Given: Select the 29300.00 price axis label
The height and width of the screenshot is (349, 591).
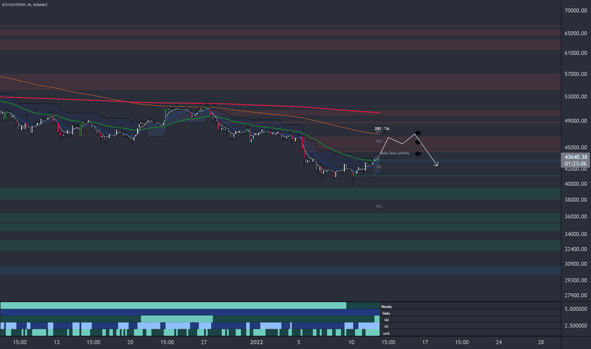Looking at the screenshot, I should coord(576,280).
